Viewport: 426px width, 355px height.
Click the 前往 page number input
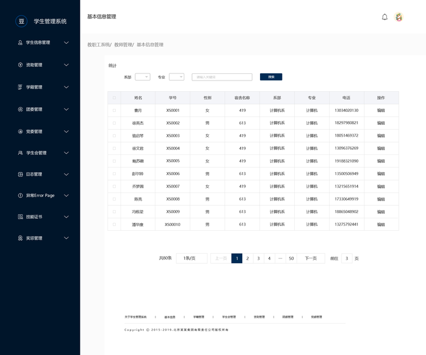[x=347, y=258]
